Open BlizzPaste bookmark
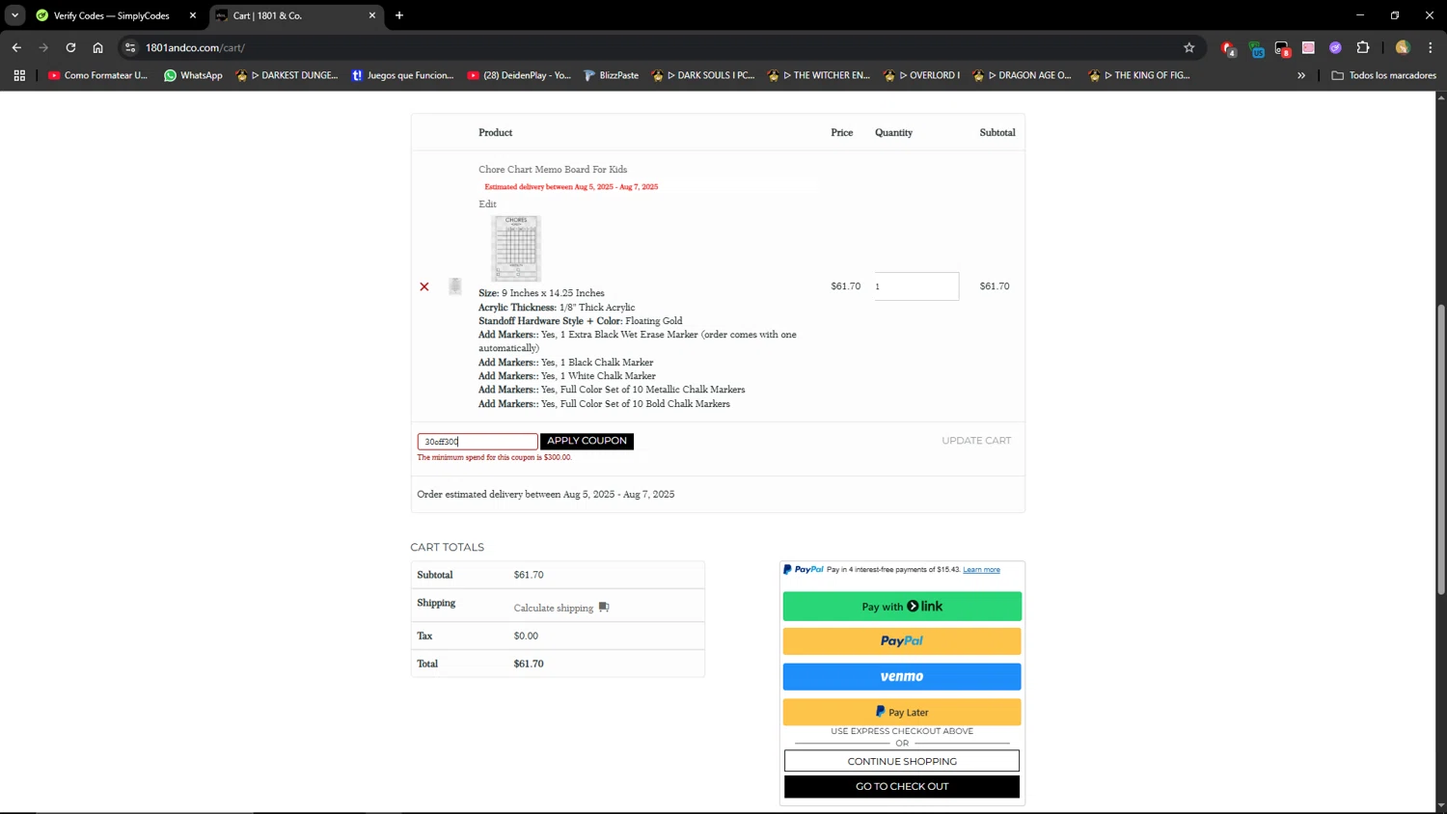 [612, 75]
